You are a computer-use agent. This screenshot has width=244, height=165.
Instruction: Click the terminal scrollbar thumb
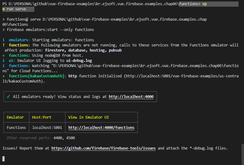coord(242,154)
